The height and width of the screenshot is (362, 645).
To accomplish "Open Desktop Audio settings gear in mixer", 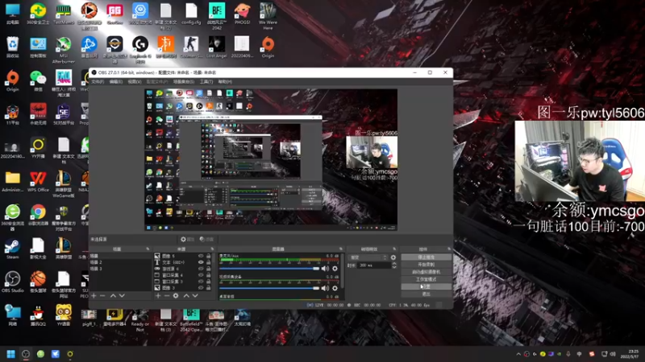I will 335,268.
